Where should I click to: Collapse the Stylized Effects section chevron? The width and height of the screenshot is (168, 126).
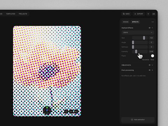[x=153, y=28]
